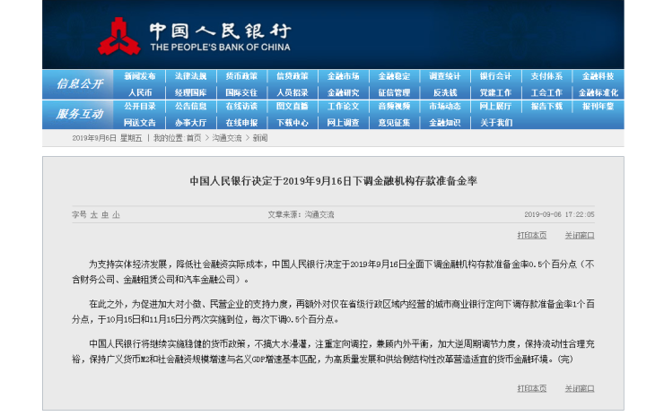Screen dimensions: 664x416
Task: Open 关于我们 menu item
Action: (495, 123)
